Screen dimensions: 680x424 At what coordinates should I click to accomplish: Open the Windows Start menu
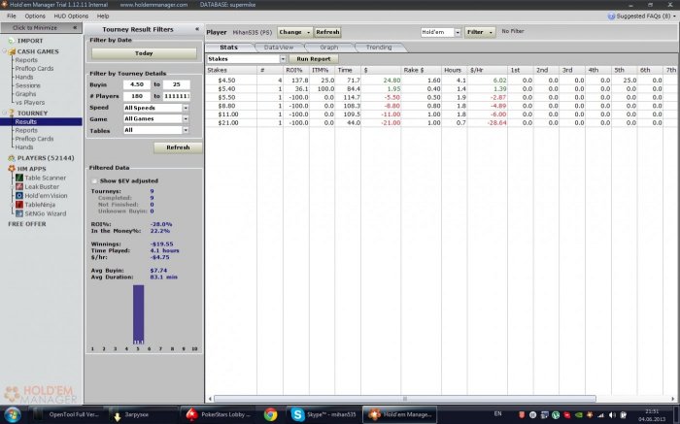coord(13,414)
